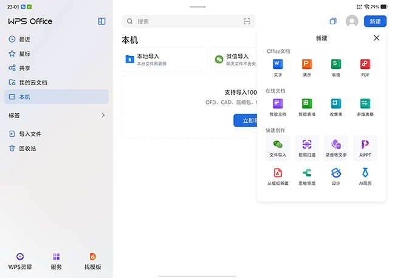Open the 我的云文档 sidebar item
The width and height of the screenshot is (395, 278).
(x=33, y=82)
